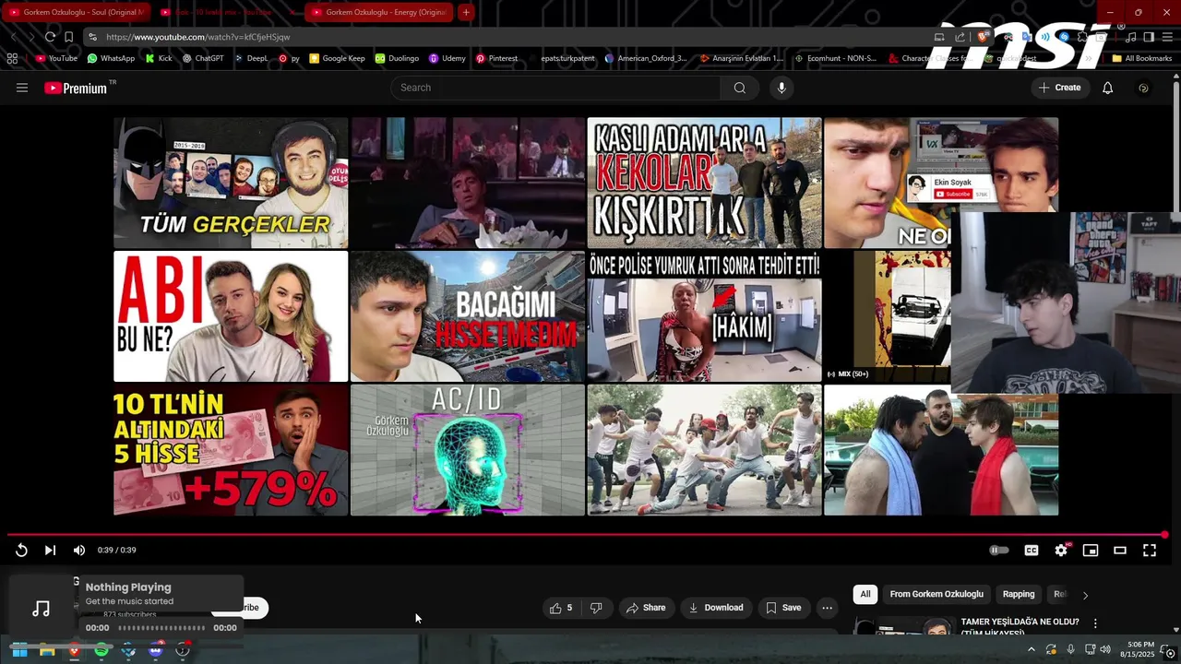Open browser apps grid icon
The height and width of the screenshot is (664, 1181).
[12, 58]
